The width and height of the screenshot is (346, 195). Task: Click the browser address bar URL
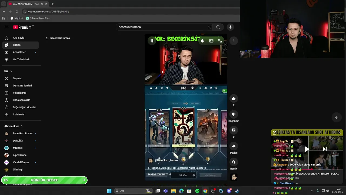click(x=49, y=12)
